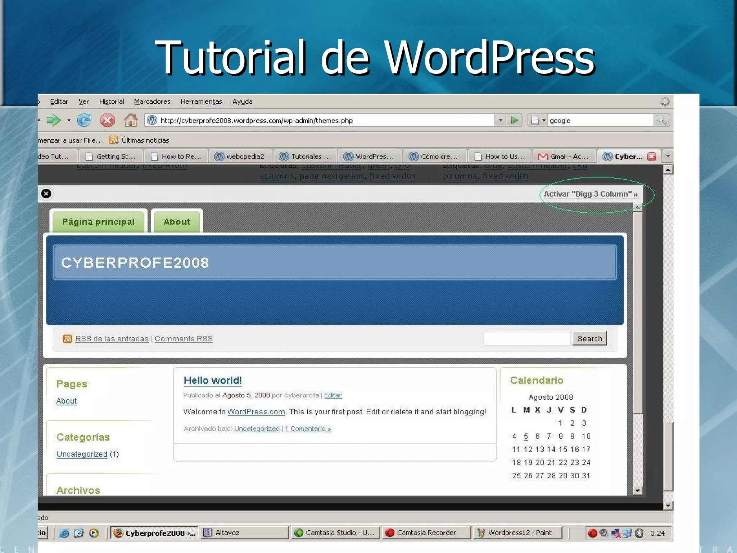Click the green Forward arrow button
The image size is (737, 553).
(x=54, y=120)
